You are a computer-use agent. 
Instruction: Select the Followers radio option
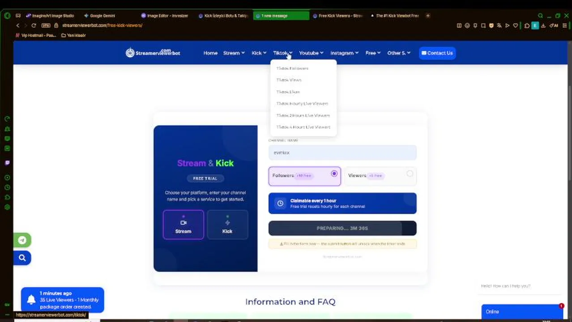pyautogui.click(x=334, y=174)
